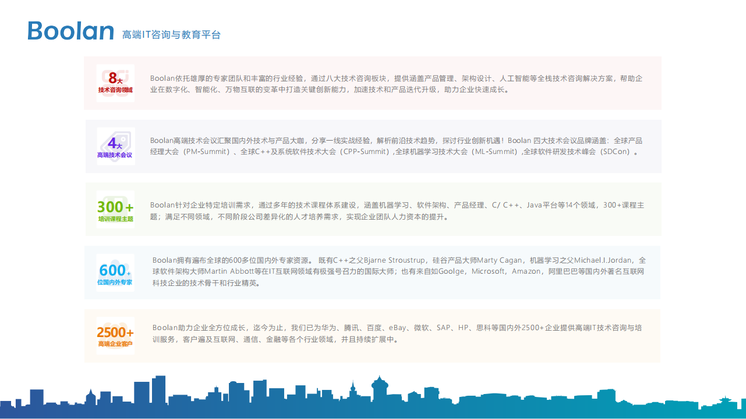Image resolution: width=746 pixels, height=419 pixels.
Task: Click the 4大高端技术会议 badge
Action: 115,146
